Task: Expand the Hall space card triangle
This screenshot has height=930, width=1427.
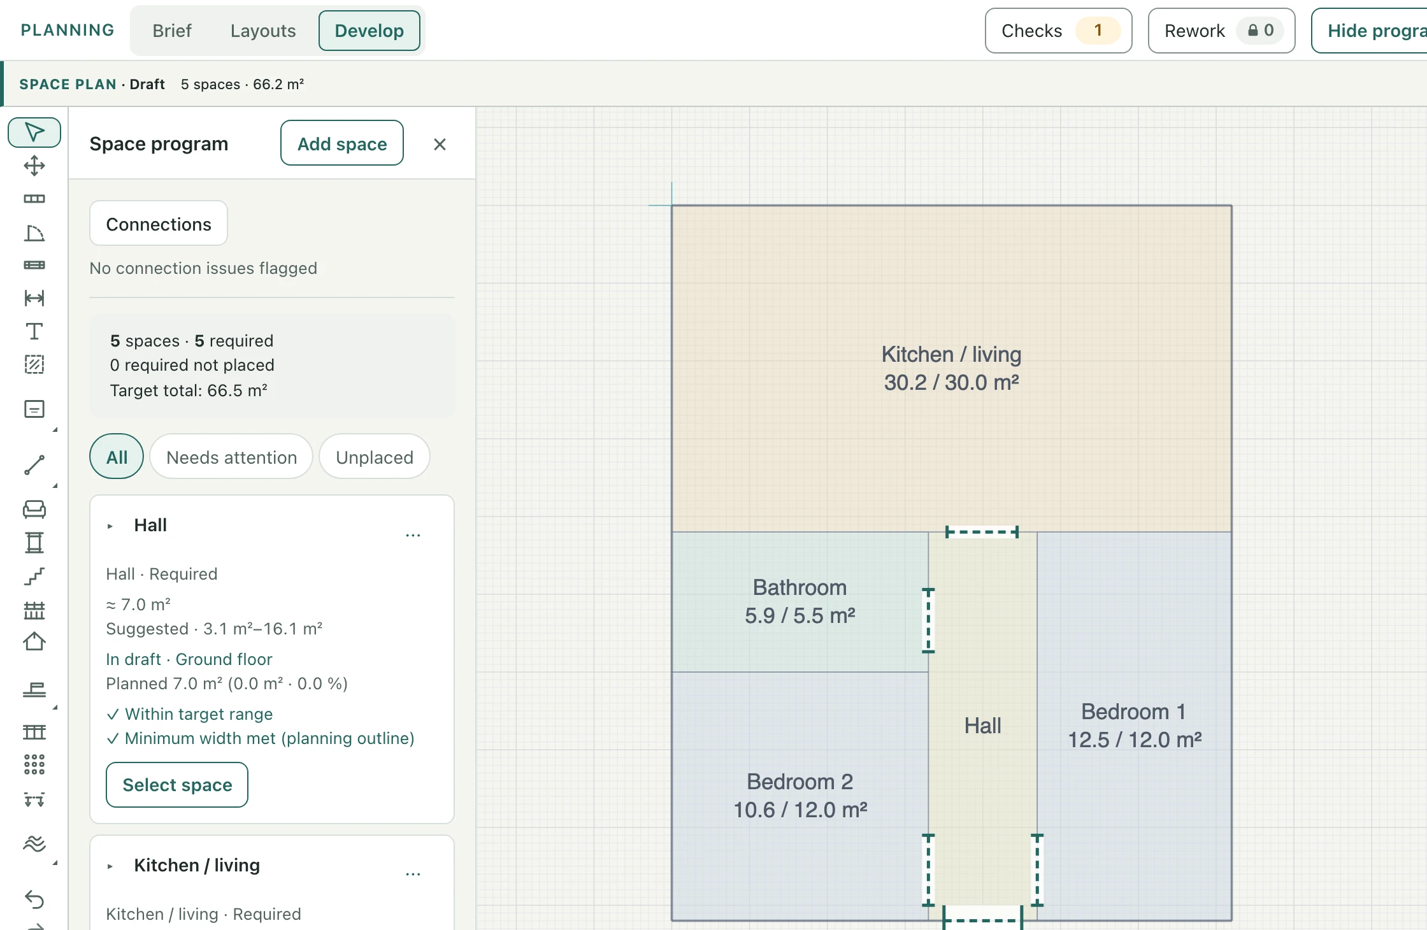Action: (x=110, y=526)
